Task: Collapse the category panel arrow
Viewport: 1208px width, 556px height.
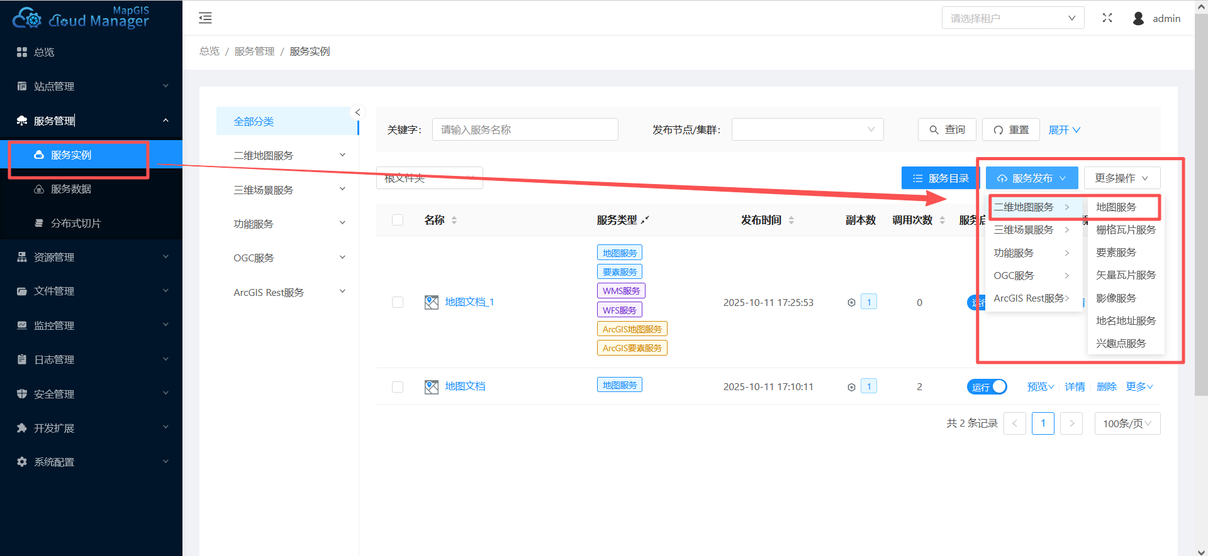Action: point(358,112)
